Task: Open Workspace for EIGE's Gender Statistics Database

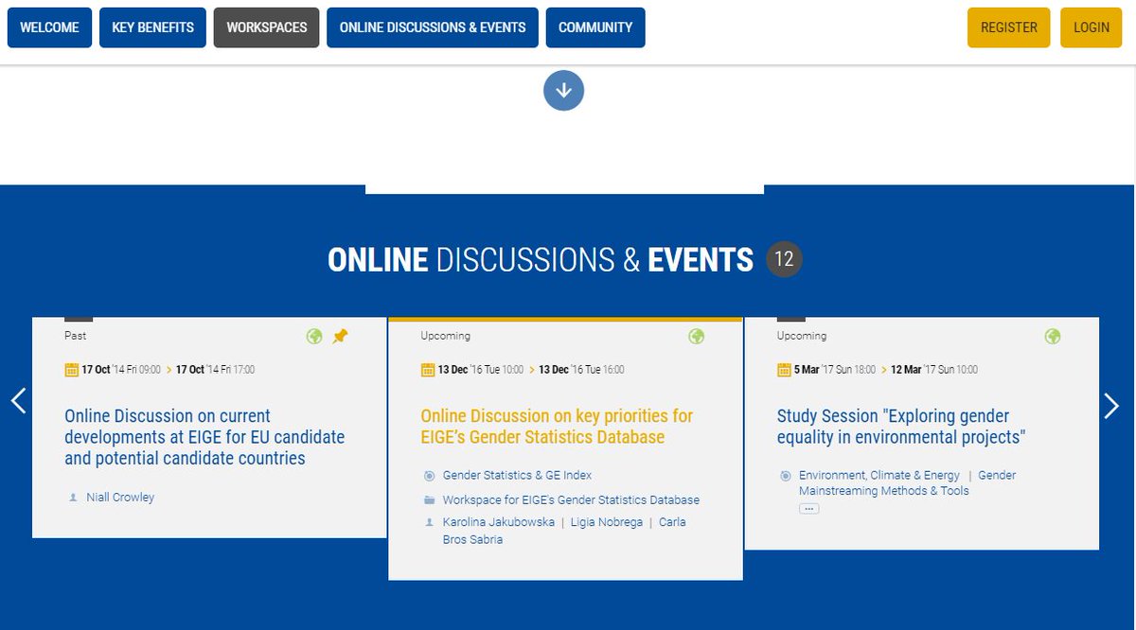Action: (571, 500)
